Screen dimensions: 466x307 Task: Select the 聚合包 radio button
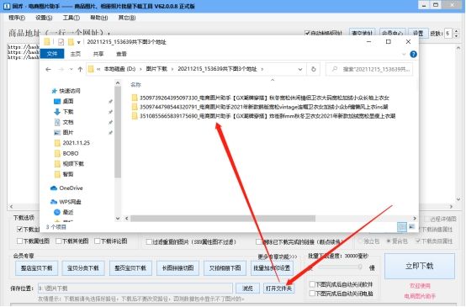pyautogui.click(x=389, y=241)
